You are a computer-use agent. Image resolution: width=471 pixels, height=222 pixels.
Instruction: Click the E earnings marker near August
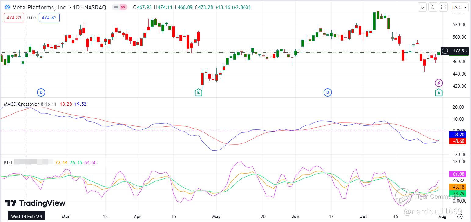pyautogui.click(x=439, y=92)
